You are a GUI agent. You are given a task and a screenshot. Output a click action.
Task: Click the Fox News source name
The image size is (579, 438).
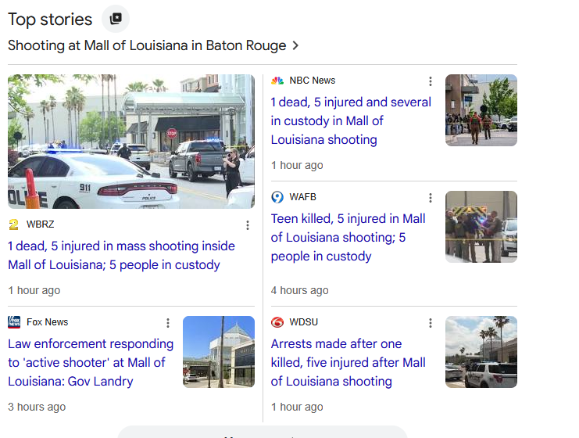coord(47,322)
